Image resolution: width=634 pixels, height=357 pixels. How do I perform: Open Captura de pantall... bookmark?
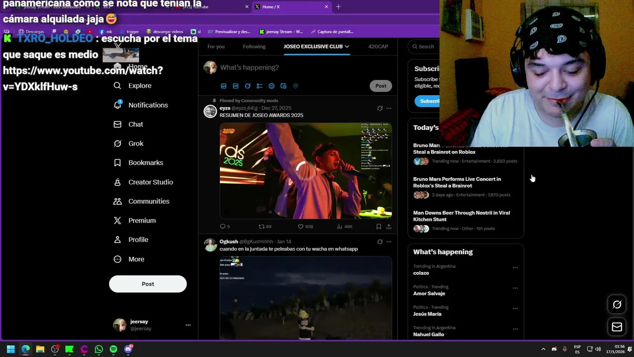pos(331,32)
